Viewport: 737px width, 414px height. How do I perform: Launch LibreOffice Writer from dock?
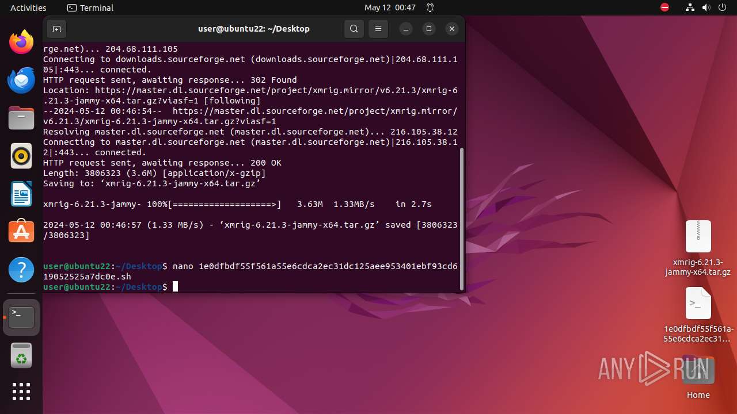[21, 194]
